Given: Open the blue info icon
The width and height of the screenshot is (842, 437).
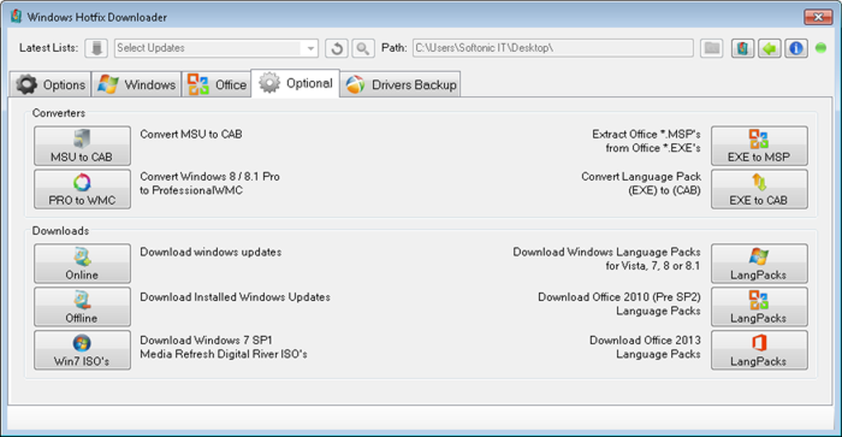Looking at the screenshot, I should 797,49.
